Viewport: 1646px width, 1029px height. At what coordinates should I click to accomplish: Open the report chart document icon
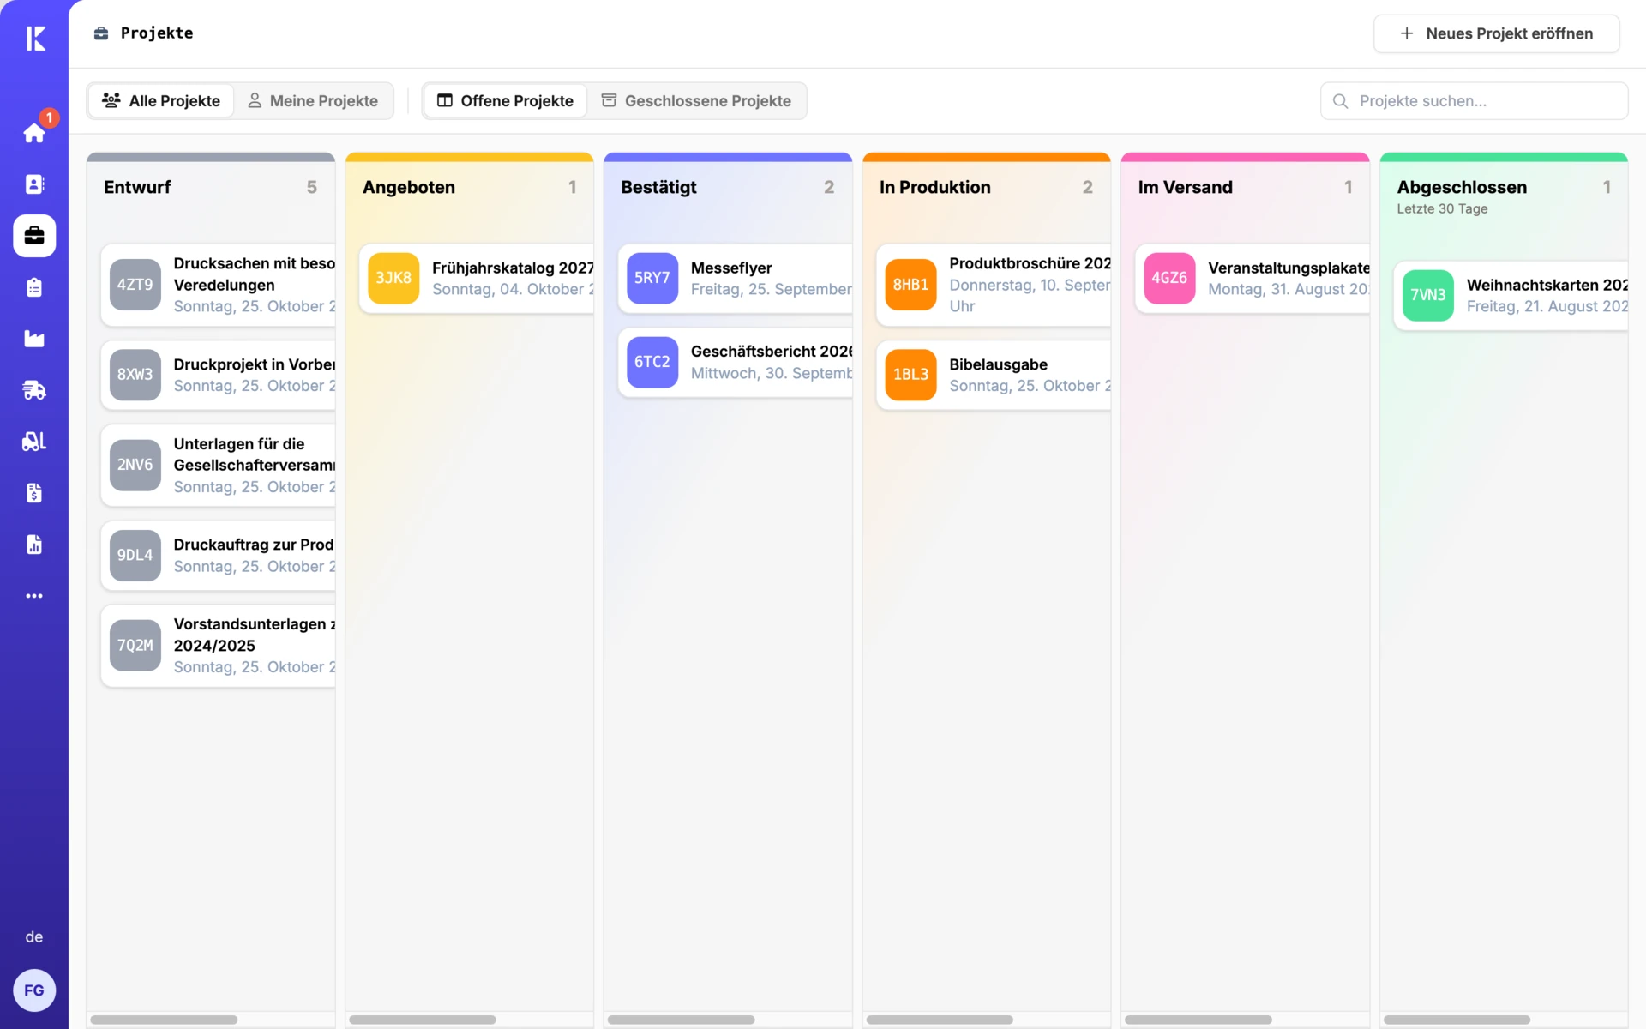(34, 545)
